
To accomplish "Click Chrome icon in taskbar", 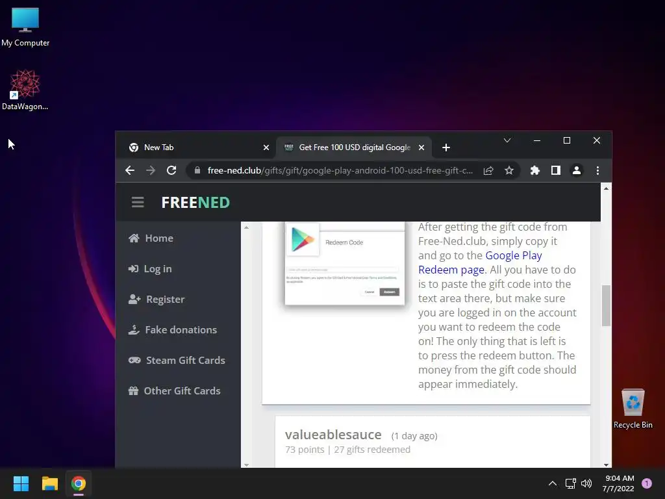I will [78, 483].
